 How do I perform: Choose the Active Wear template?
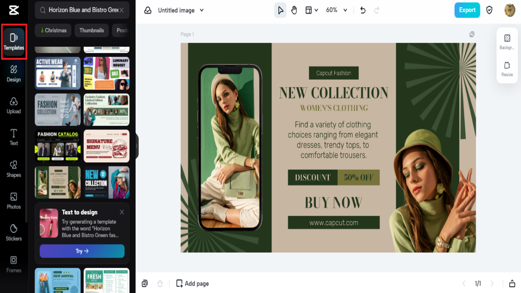(x=58, y=73)
